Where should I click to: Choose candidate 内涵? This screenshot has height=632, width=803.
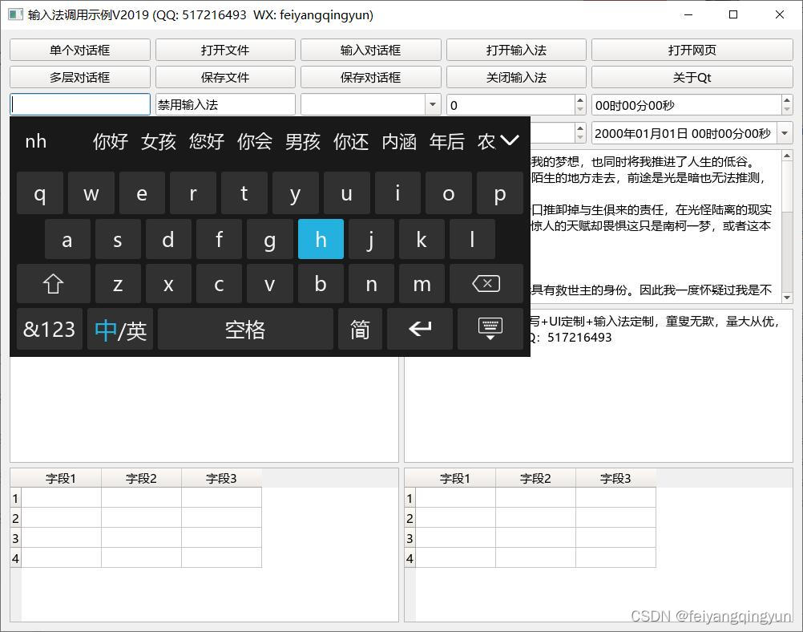(399, 141)
